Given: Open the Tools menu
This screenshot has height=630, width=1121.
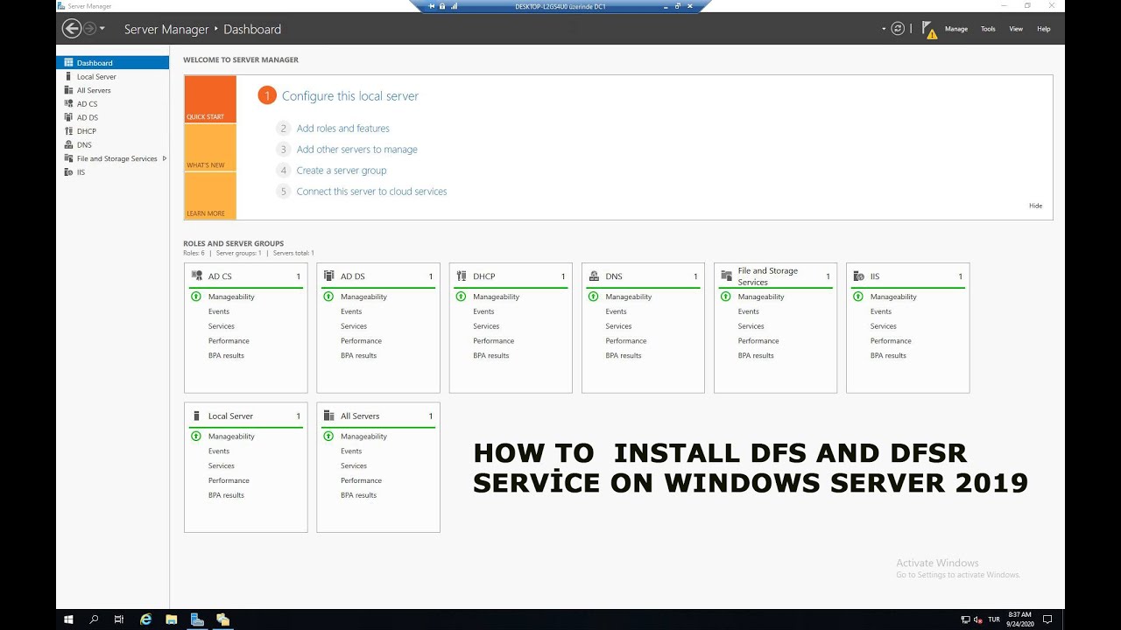Looking at the screenshot, I should 988,29.
